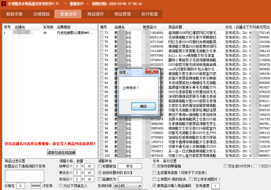271x190 pixels.
Task: Open the 店铺登陆 tab
Action: click(x=41, y=14)
